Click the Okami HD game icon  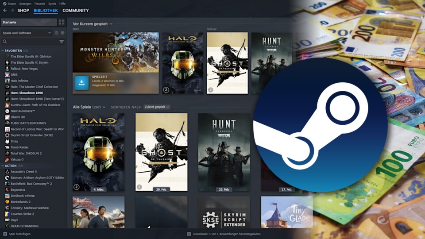[8, 117]
